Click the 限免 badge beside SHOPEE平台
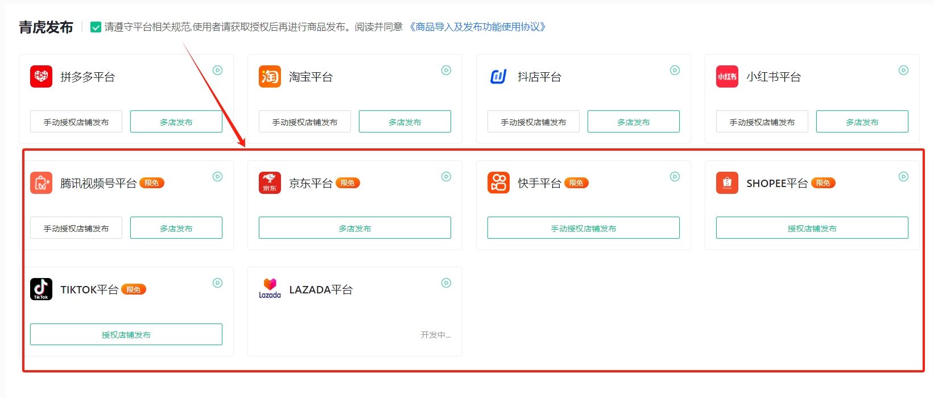 (823, 183)
